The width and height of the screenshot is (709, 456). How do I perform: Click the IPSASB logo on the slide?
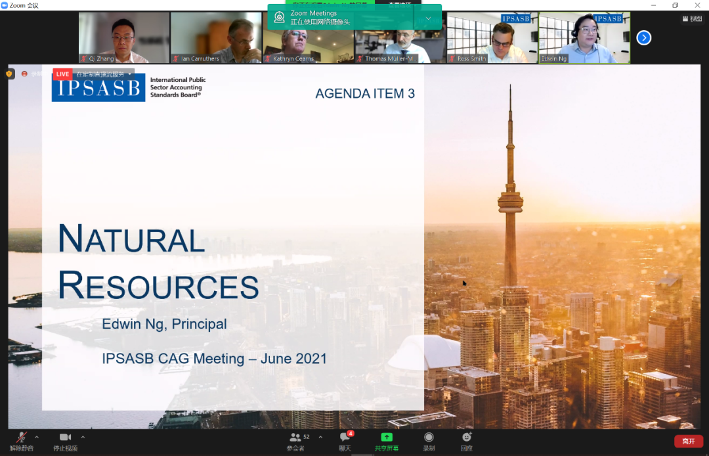[x=98, y=87]
